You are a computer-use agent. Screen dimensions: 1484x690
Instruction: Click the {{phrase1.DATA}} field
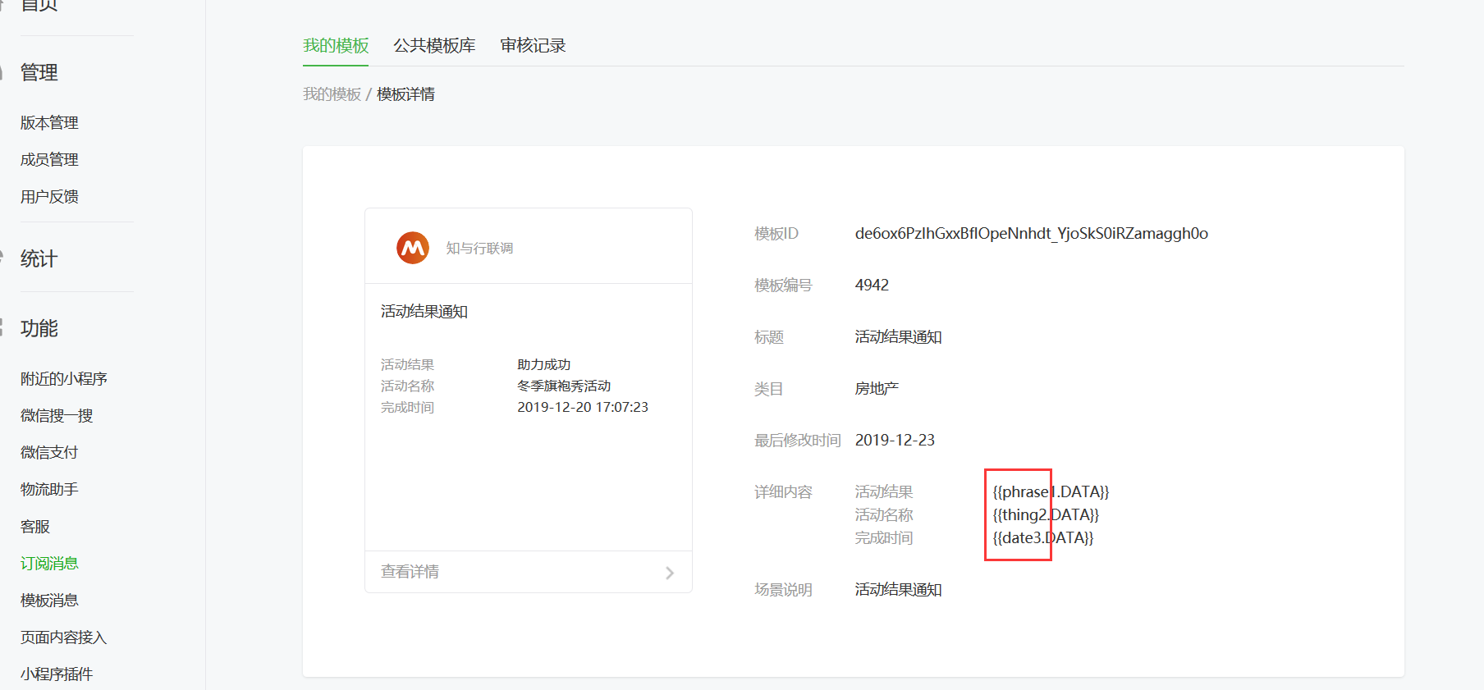[x=1051, y=491]
